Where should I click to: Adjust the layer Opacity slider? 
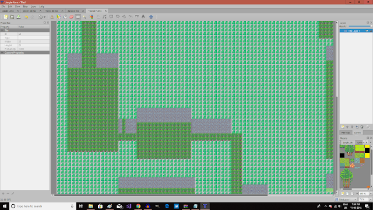pos(360,26)
